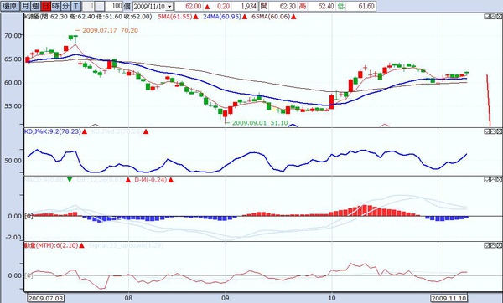Click the 2009.11.10 end date label
The height and width of the screenshot is (303, 503).
449,299
